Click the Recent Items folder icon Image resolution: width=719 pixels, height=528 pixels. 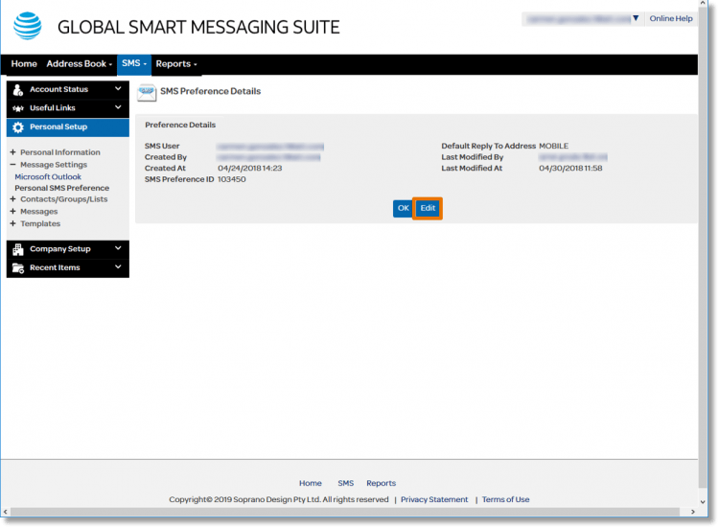(18, 268)
